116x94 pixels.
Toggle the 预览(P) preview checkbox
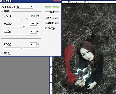[46, 28]
